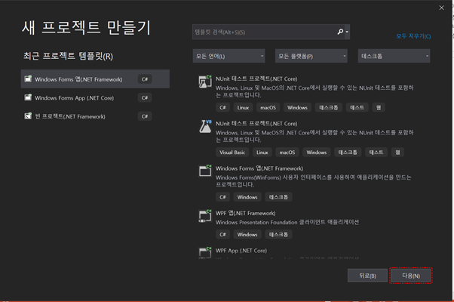Click 데스크톱 tag under Visual Basic NUnit project
The image size is (454, 302).
point(348,153)
